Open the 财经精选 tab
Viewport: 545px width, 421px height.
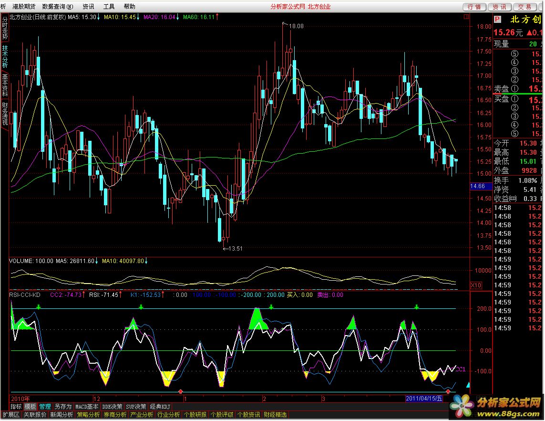coord(275,414)
